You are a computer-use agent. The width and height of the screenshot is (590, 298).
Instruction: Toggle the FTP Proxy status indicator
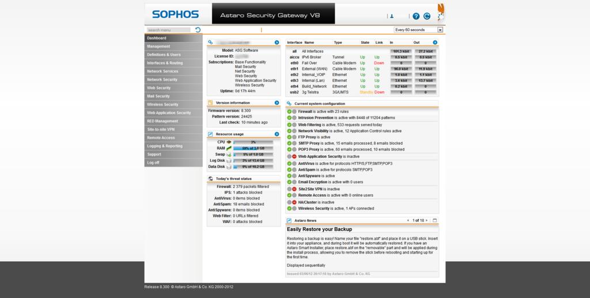[292, 137]
